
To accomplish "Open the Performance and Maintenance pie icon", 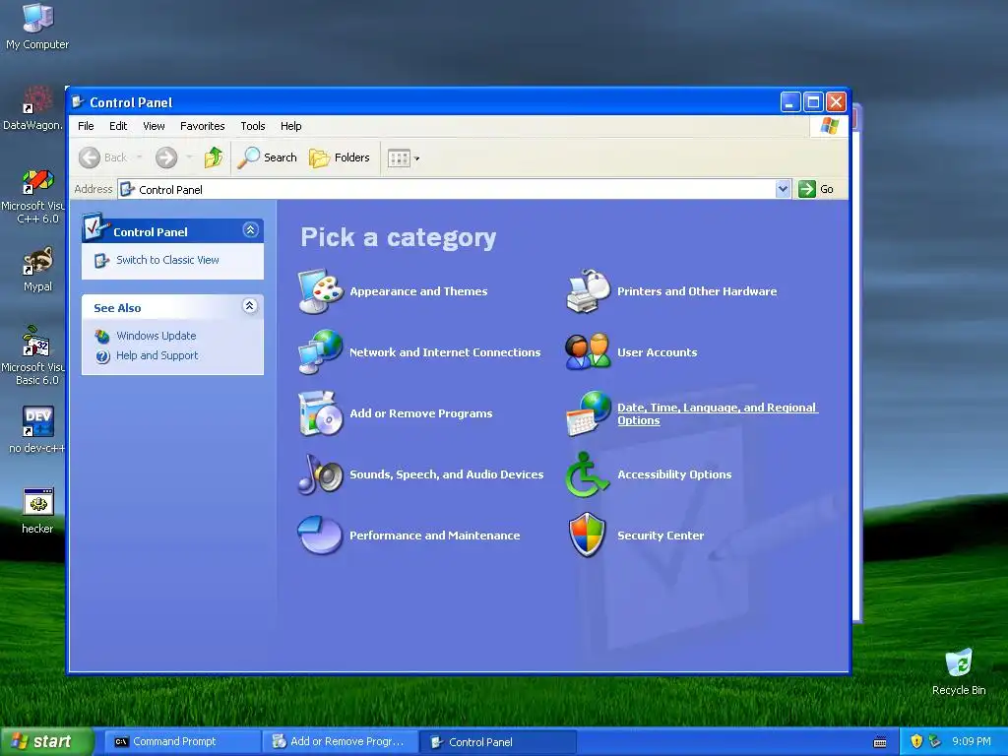I will pos(320,535).
